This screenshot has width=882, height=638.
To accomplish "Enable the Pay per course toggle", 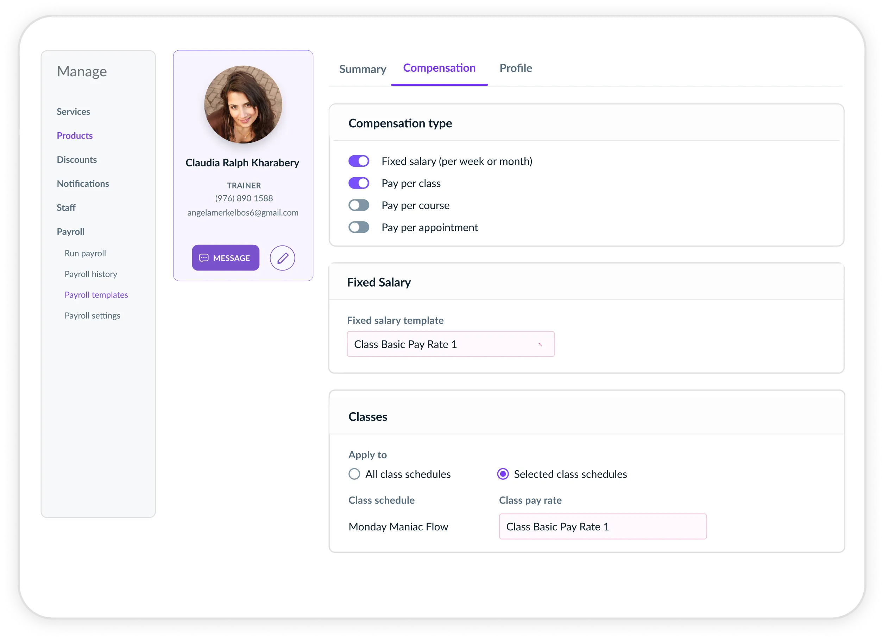I will 359,205.
